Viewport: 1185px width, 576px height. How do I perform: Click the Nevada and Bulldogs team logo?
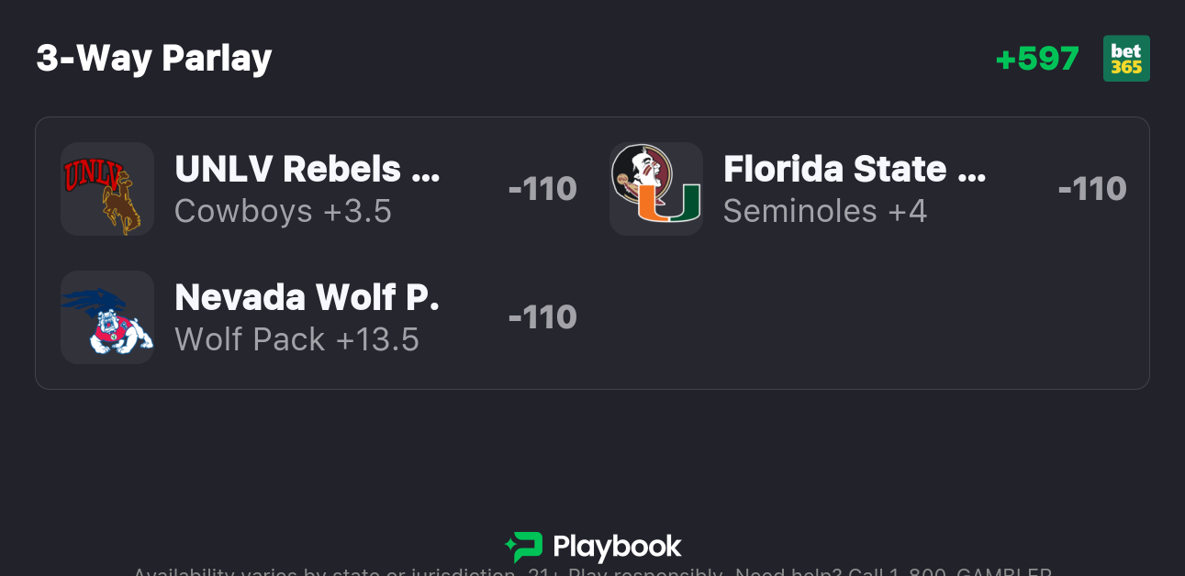(x=106, y=317)
